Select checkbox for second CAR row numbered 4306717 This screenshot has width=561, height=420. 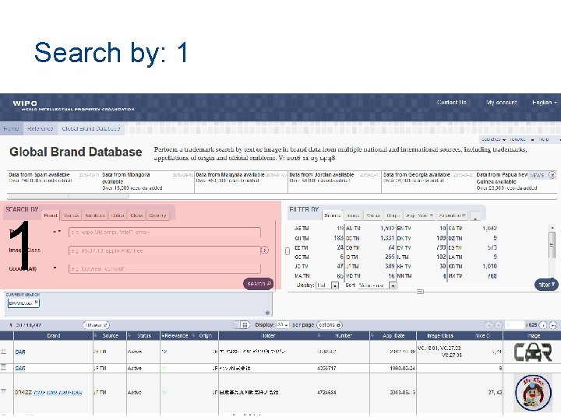pos(4,367)
